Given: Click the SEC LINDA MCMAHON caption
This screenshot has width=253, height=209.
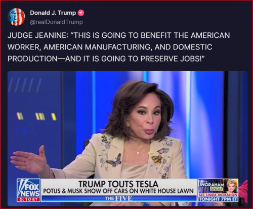Looking at the screenshot, I should [x=218, y=195].
